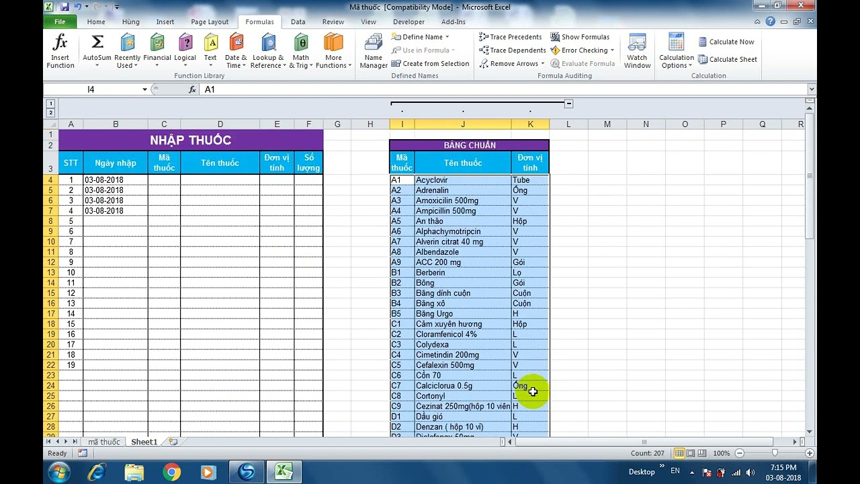Switch to Page Layout view in status bar
Image resolution: width=860 pixels, height=484 pixels.
click(691, 453)
